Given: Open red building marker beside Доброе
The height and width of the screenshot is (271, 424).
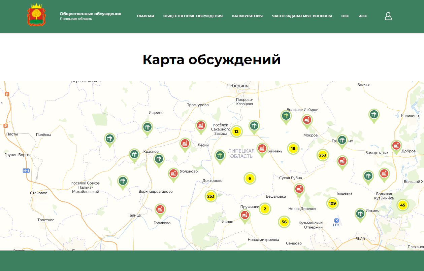Looking at the screenshot, I should 396,147.
